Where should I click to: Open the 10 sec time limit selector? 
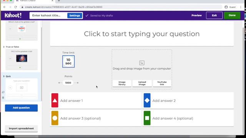(68, 61)
